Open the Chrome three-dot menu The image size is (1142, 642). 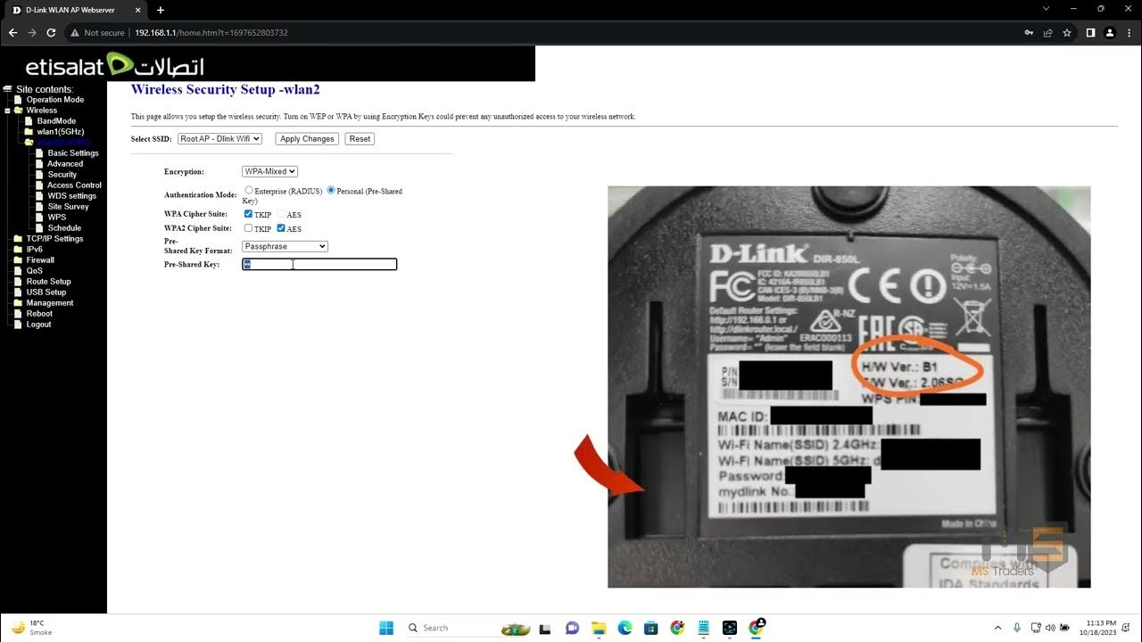pos(1130,33)
